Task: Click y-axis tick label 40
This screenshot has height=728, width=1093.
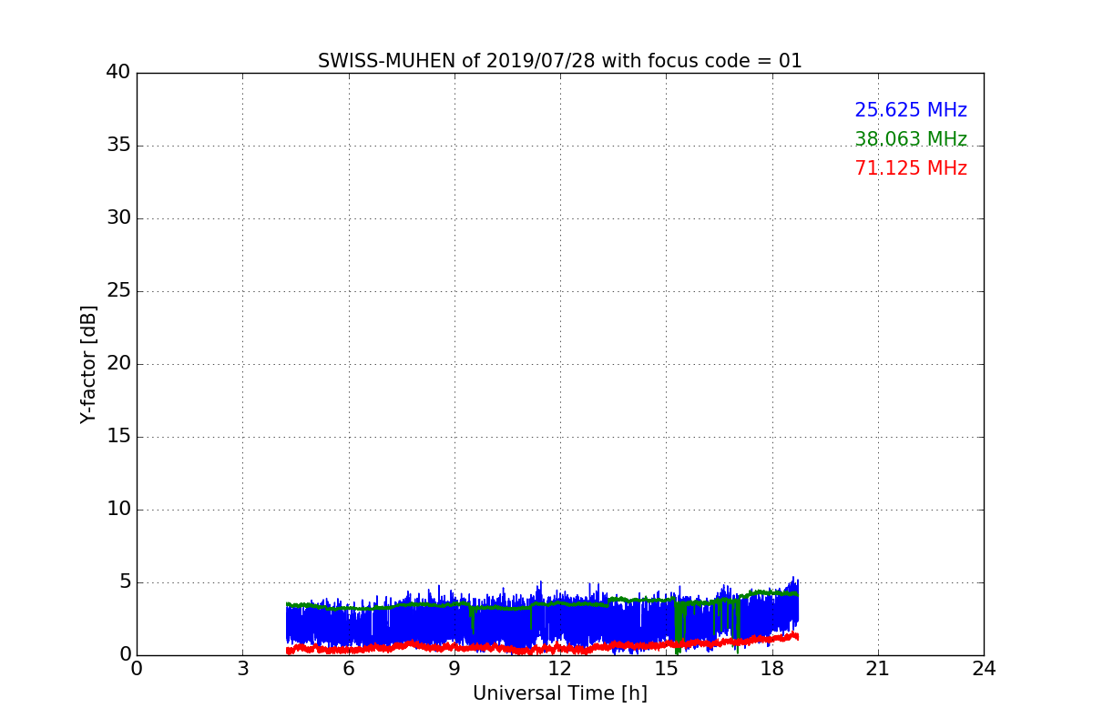Action: pyautogui.click(x=118, y=73)
